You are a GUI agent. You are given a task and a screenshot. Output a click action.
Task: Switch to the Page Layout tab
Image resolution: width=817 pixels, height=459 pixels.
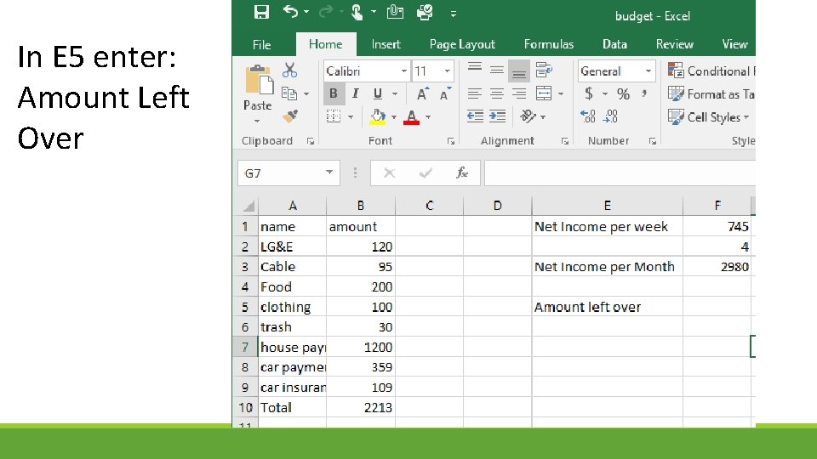[x=462, y=45]
